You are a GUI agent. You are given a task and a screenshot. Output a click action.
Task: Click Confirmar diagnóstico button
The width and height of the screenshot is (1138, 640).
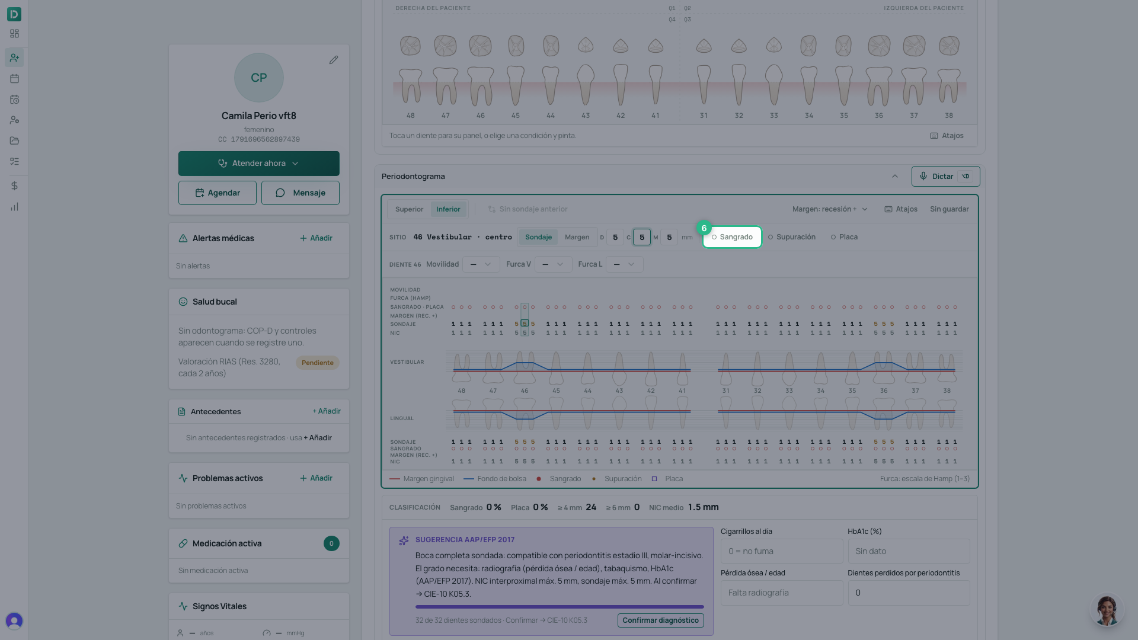pyautogui.click(x=660, y=620)
